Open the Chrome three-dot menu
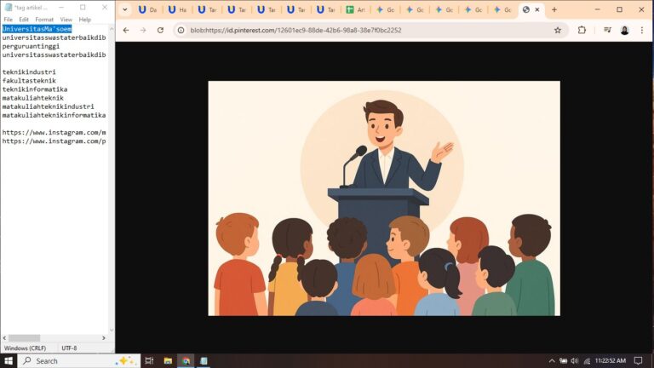This screenshot has height=368, width=654. click(x=643, y=30)
